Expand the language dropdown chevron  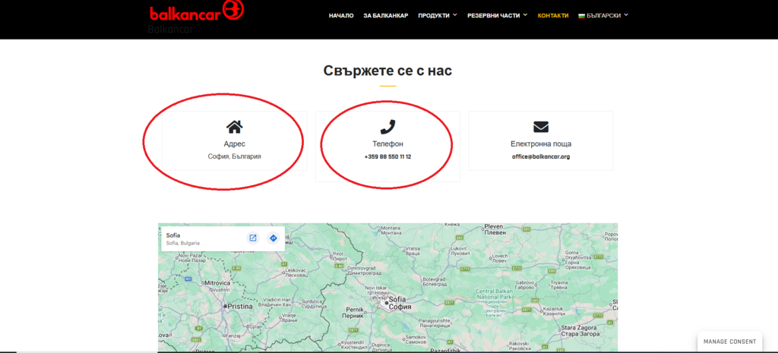[626, 15]
